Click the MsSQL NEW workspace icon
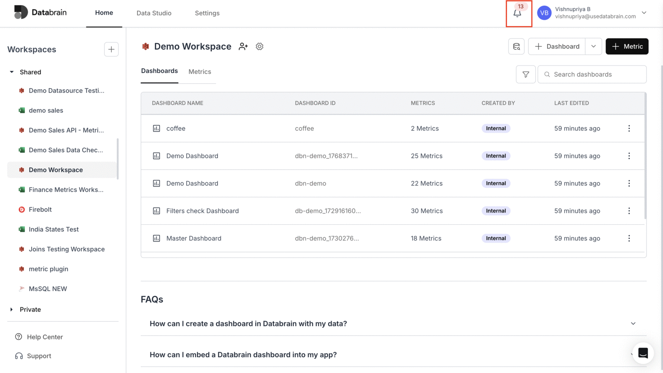This screenshot has width=663, height=373. pos(22,289)
